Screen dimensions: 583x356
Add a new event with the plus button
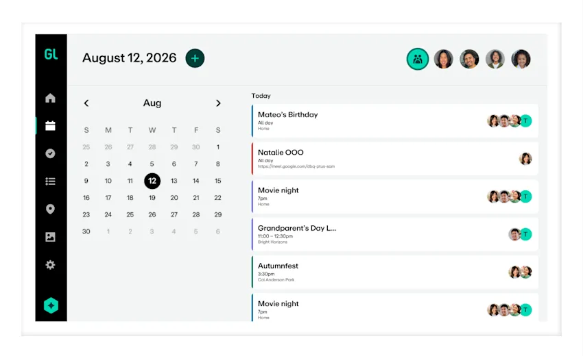coord(195,58)
